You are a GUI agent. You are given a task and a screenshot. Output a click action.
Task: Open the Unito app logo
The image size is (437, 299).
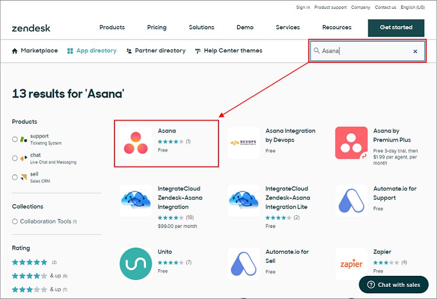136,264
